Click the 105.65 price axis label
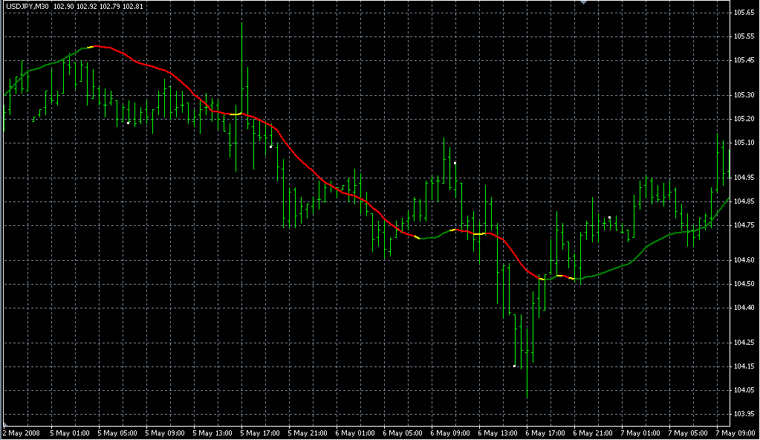 (744, 13)
